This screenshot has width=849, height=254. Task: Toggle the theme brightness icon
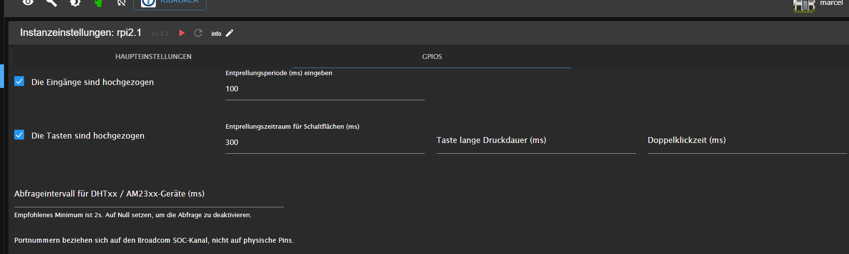coord(75,2)
